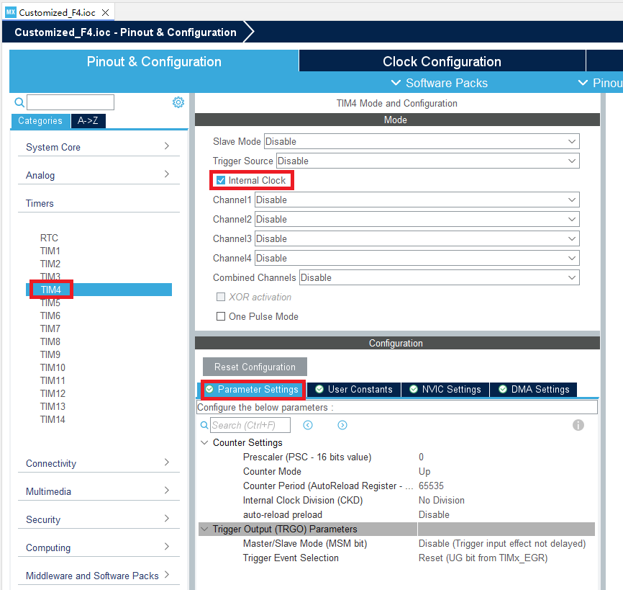
Task: Go to next parameter search result arrow
Action: [342, 425]
